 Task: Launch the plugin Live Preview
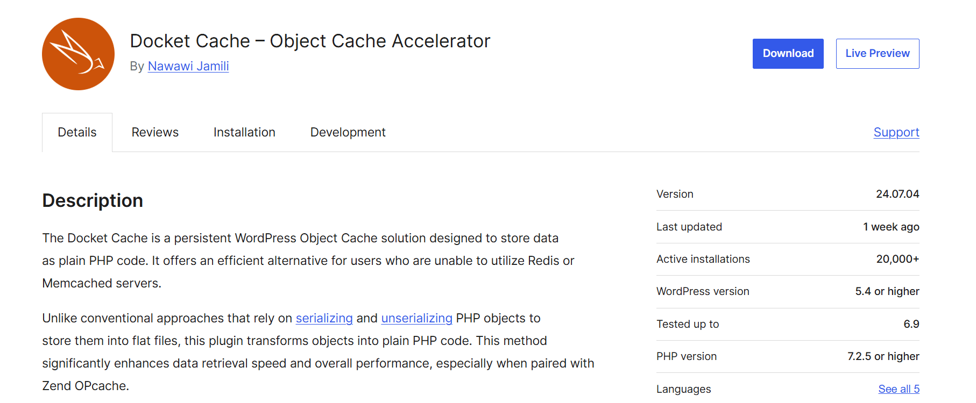[x=877, y=54]
